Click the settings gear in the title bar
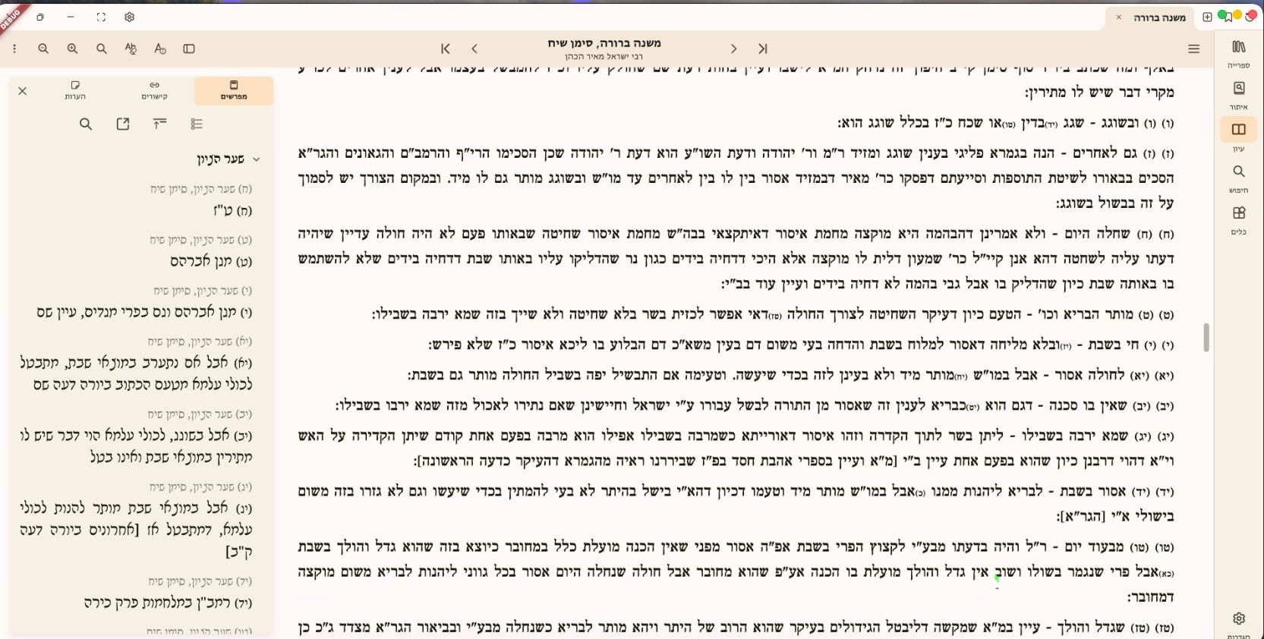The height and width of the screenshot is (639, 1264). (x=129, y=17)
